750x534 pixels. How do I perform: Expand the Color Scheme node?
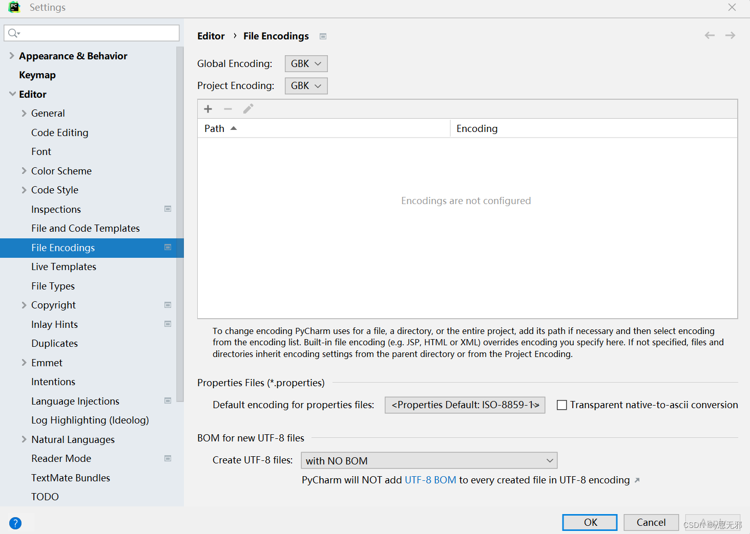24,171
